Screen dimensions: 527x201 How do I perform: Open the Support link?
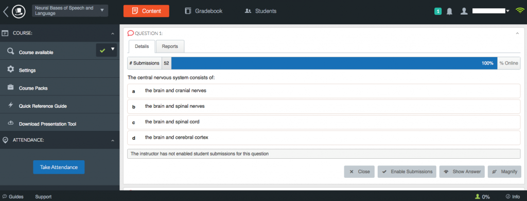pyautogui.click(x=43, y=197)
